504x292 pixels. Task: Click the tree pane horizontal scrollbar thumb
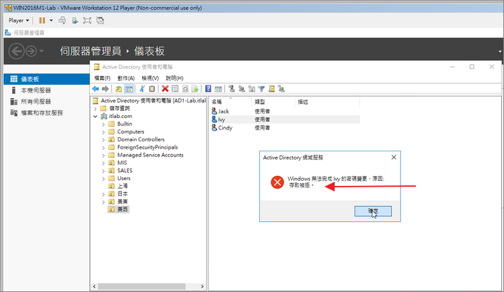(x=142, y=286)
